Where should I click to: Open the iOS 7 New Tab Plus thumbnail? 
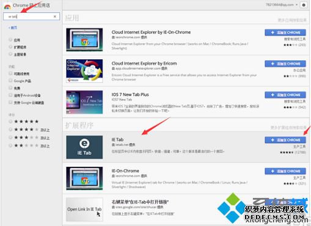pyautogui.click(x=84, y=102)
